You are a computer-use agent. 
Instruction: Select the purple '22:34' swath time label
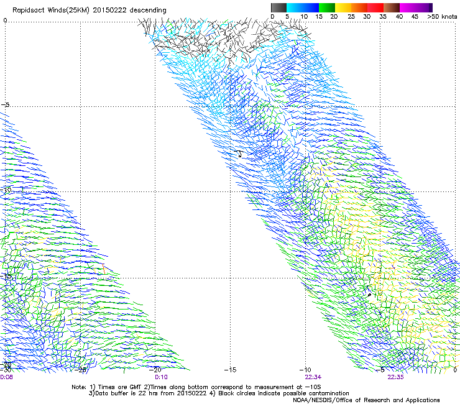313,377
